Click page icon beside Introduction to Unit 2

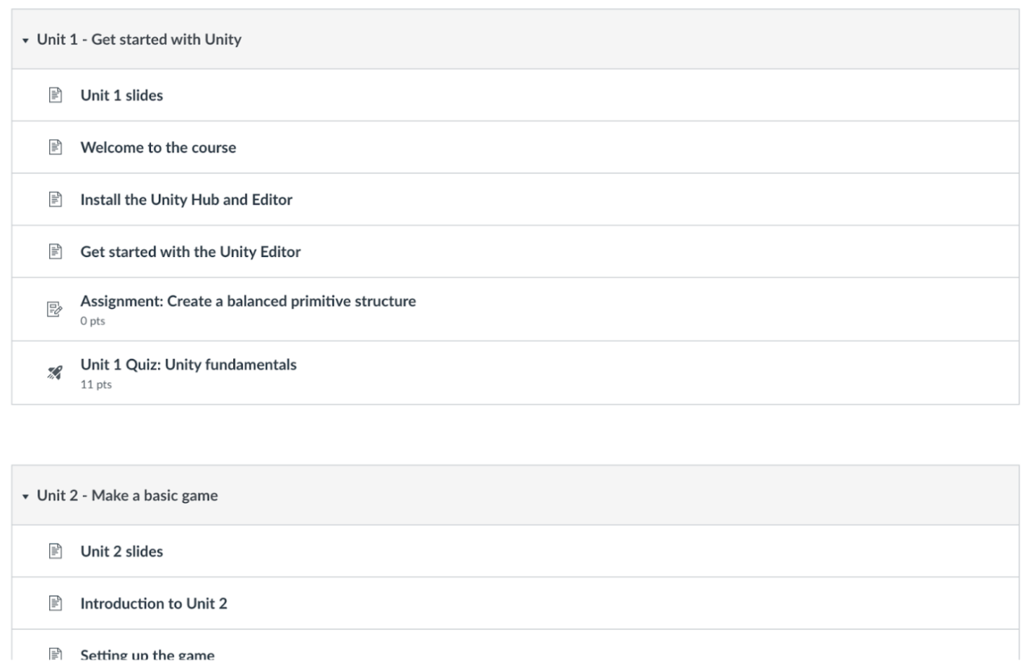tap(56, 603)
